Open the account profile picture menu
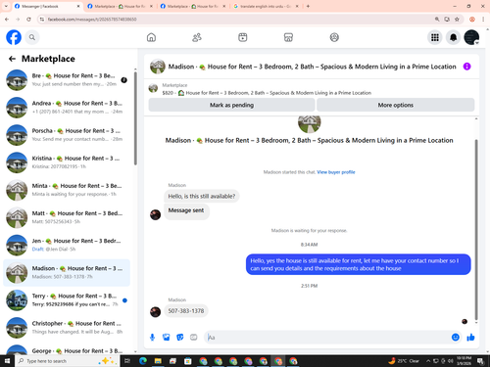 pyautogui.click(x=471, y=37)
